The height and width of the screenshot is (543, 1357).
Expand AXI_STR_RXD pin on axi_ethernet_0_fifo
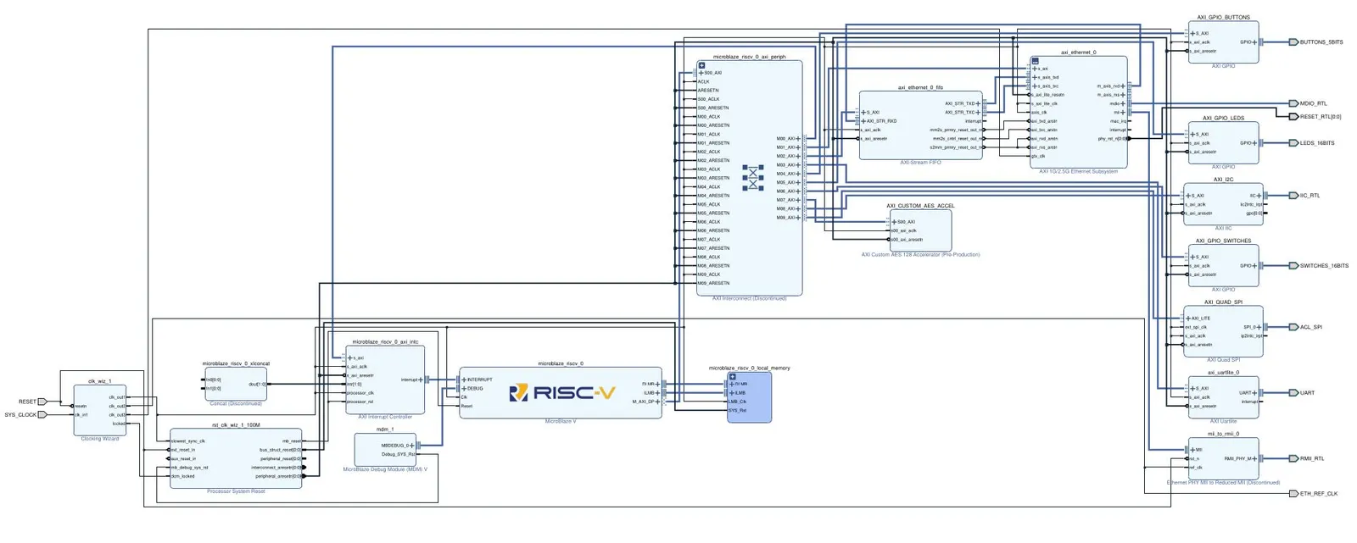point(863,121)
